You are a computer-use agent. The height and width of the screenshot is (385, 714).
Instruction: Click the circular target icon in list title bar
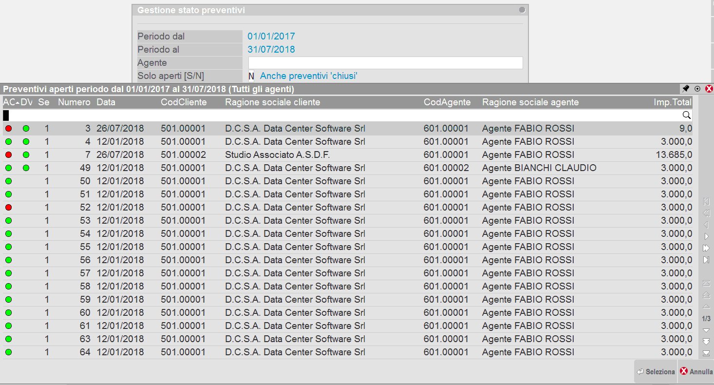tap(697, 89)
